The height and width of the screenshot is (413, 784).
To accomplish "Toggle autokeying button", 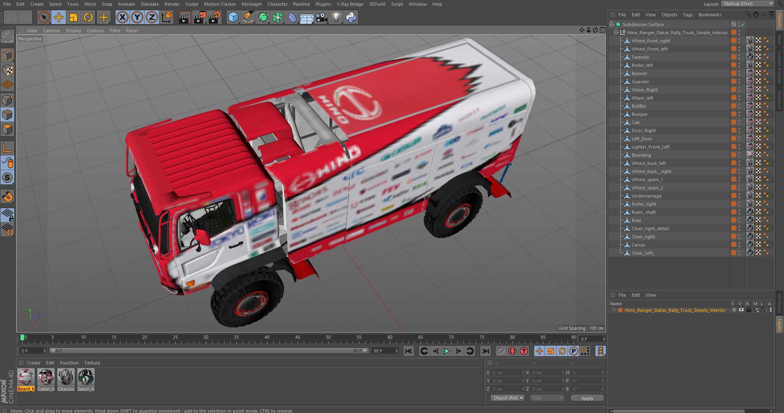I will pyautogui.click(x=512, y=351).
